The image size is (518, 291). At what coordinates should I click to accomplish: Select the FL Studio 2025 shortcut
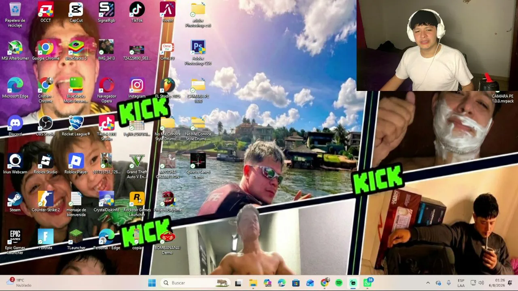click(168, 88)
